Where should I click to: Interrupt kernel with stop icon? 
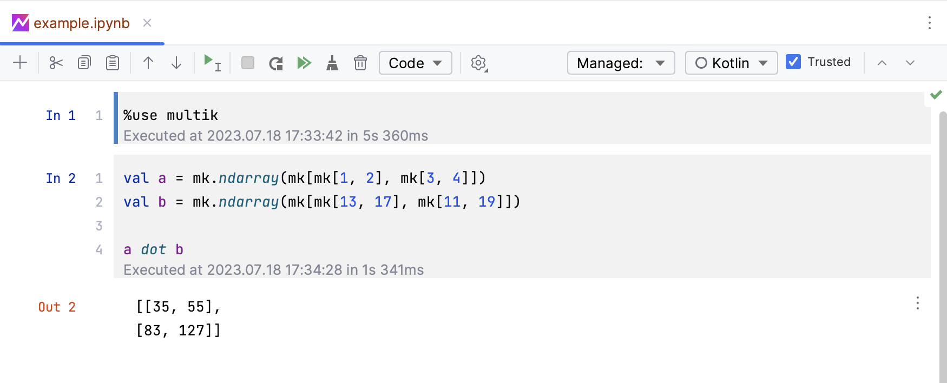tap(248, 63)
